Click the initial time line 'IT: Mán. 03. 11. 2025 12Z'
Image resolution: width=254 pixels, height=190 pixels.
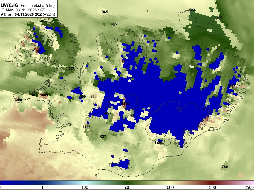[23, 10]
